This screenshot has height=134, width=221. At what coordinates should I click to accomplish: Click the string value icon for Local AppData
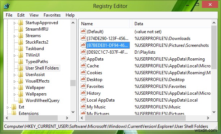pos(83,100)
